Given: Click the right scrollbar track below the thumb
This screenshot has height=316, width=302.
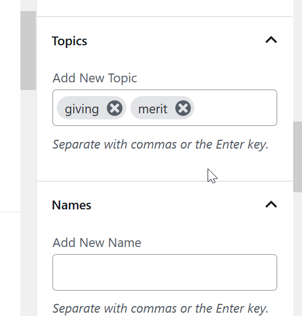Looking at the screenshot, I should tap(298, 254).
